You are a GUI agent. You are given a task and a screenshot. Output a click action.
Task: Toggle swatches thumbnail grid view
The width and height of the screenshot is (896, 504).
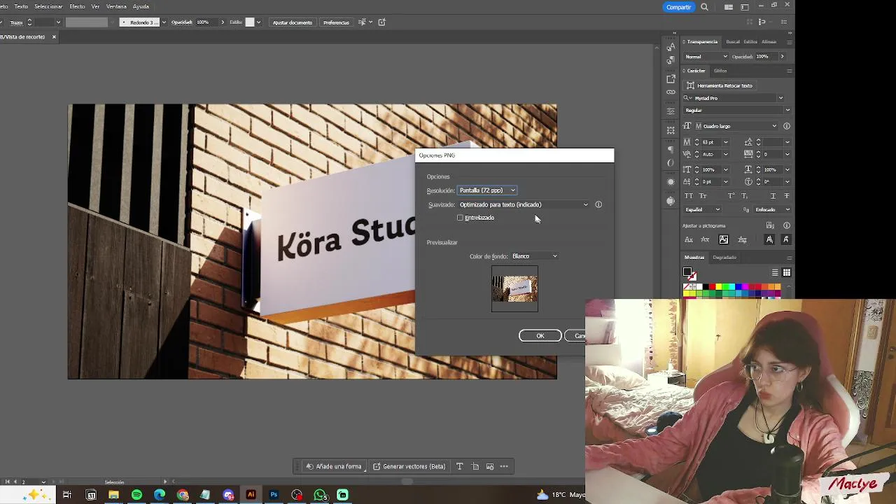tap(787, 272)
